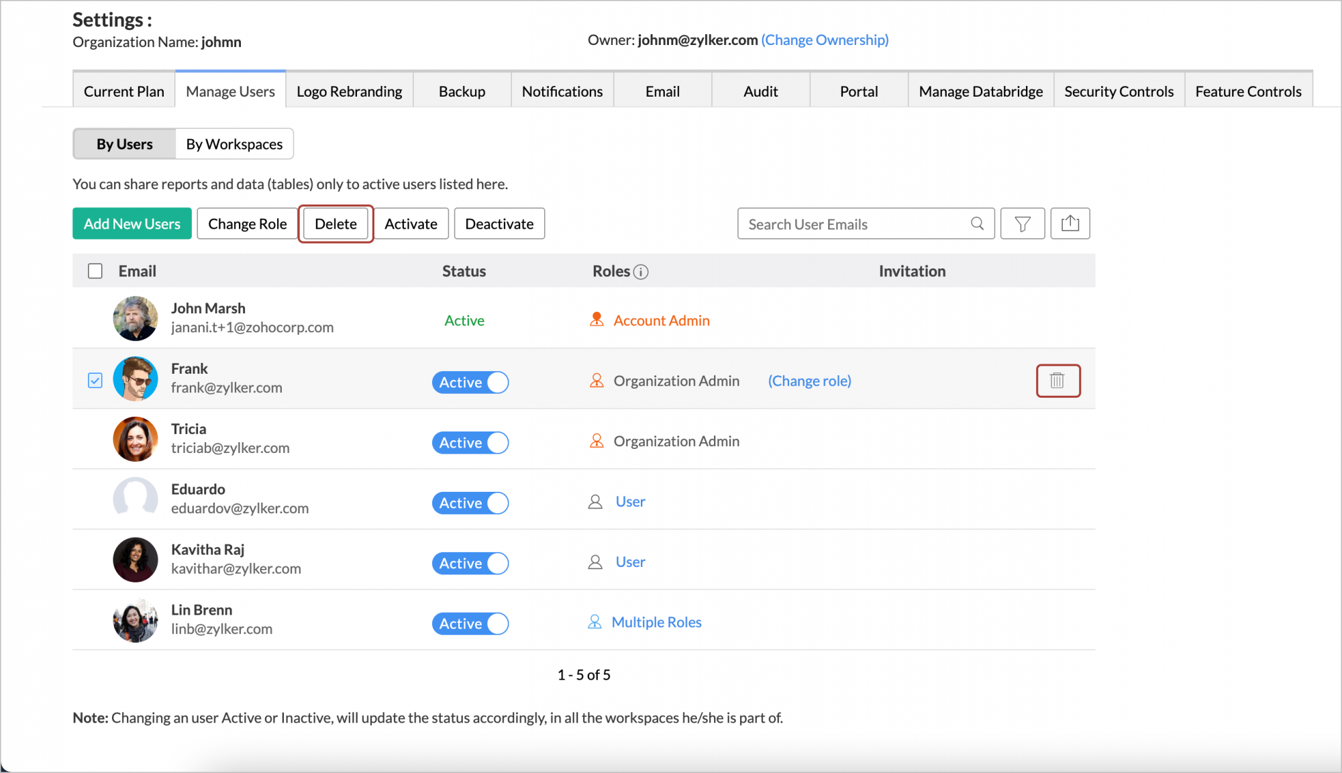
Task: Click the Search User Emails field
Action: click(852, 224)
